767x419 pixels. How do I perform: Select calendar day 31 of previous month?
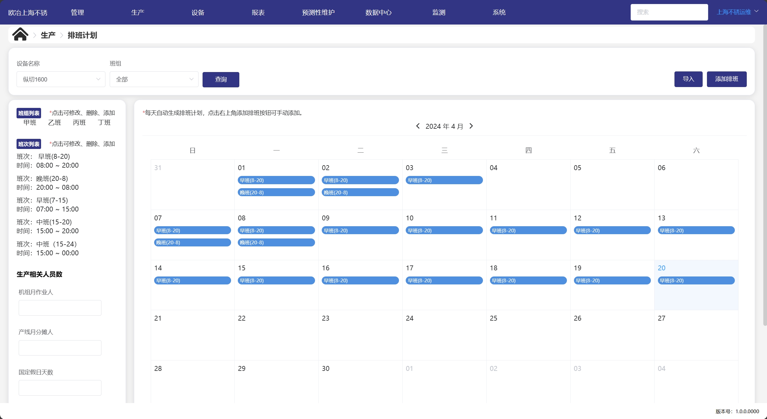(192, 185)
